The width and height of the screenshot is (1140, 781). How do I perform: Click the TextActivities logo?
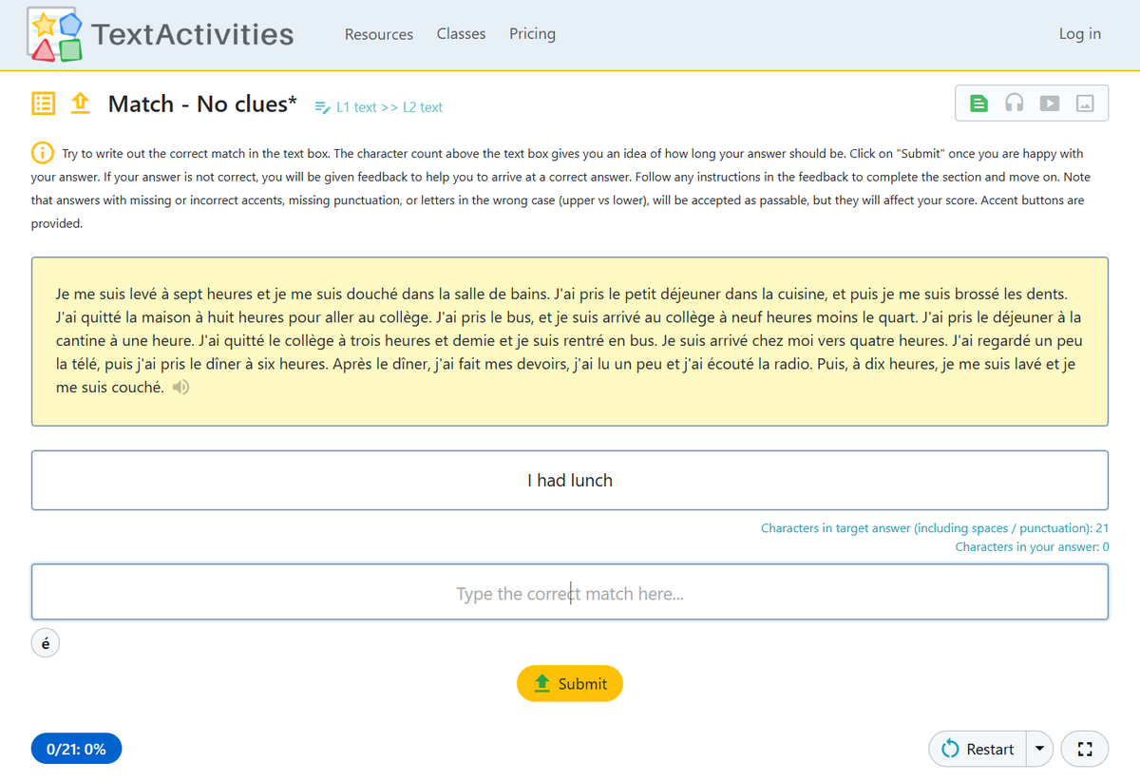click(x=160, y=34)
